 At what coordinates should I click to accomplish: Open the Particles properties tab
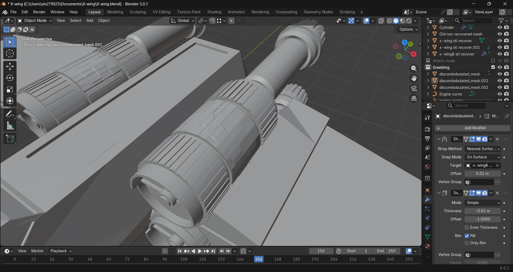point(427,209)
